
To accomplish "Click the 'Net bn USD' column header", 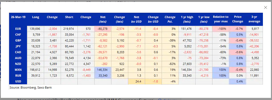I will [x=137, y=19].
